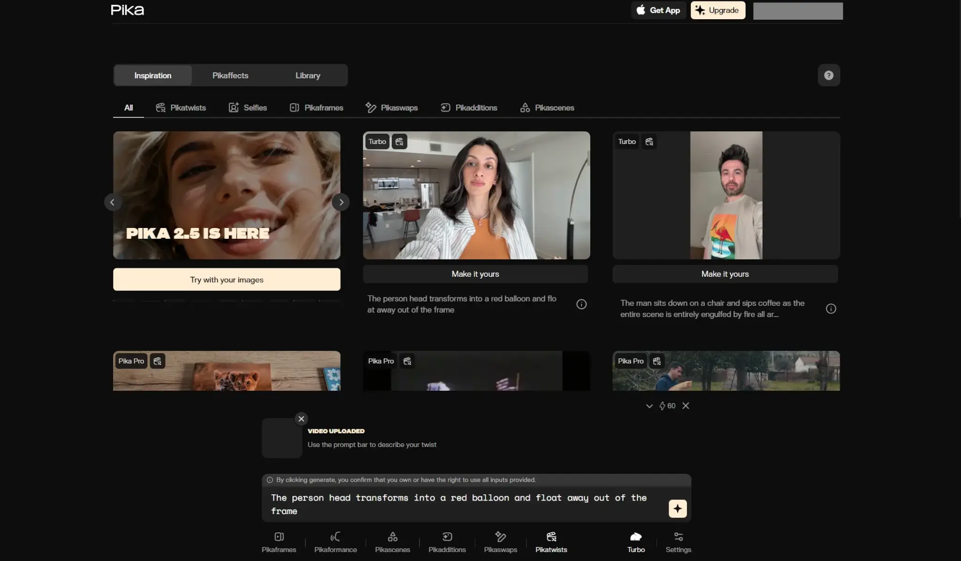Image resolution: width=961 pixels, height=561 pixels.
Task: Filter inspiration by Selfies
Action: [x=248, y=107]
